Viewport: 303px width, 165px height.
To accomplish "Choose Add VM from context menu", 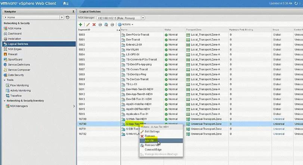I will coord(149,140).
